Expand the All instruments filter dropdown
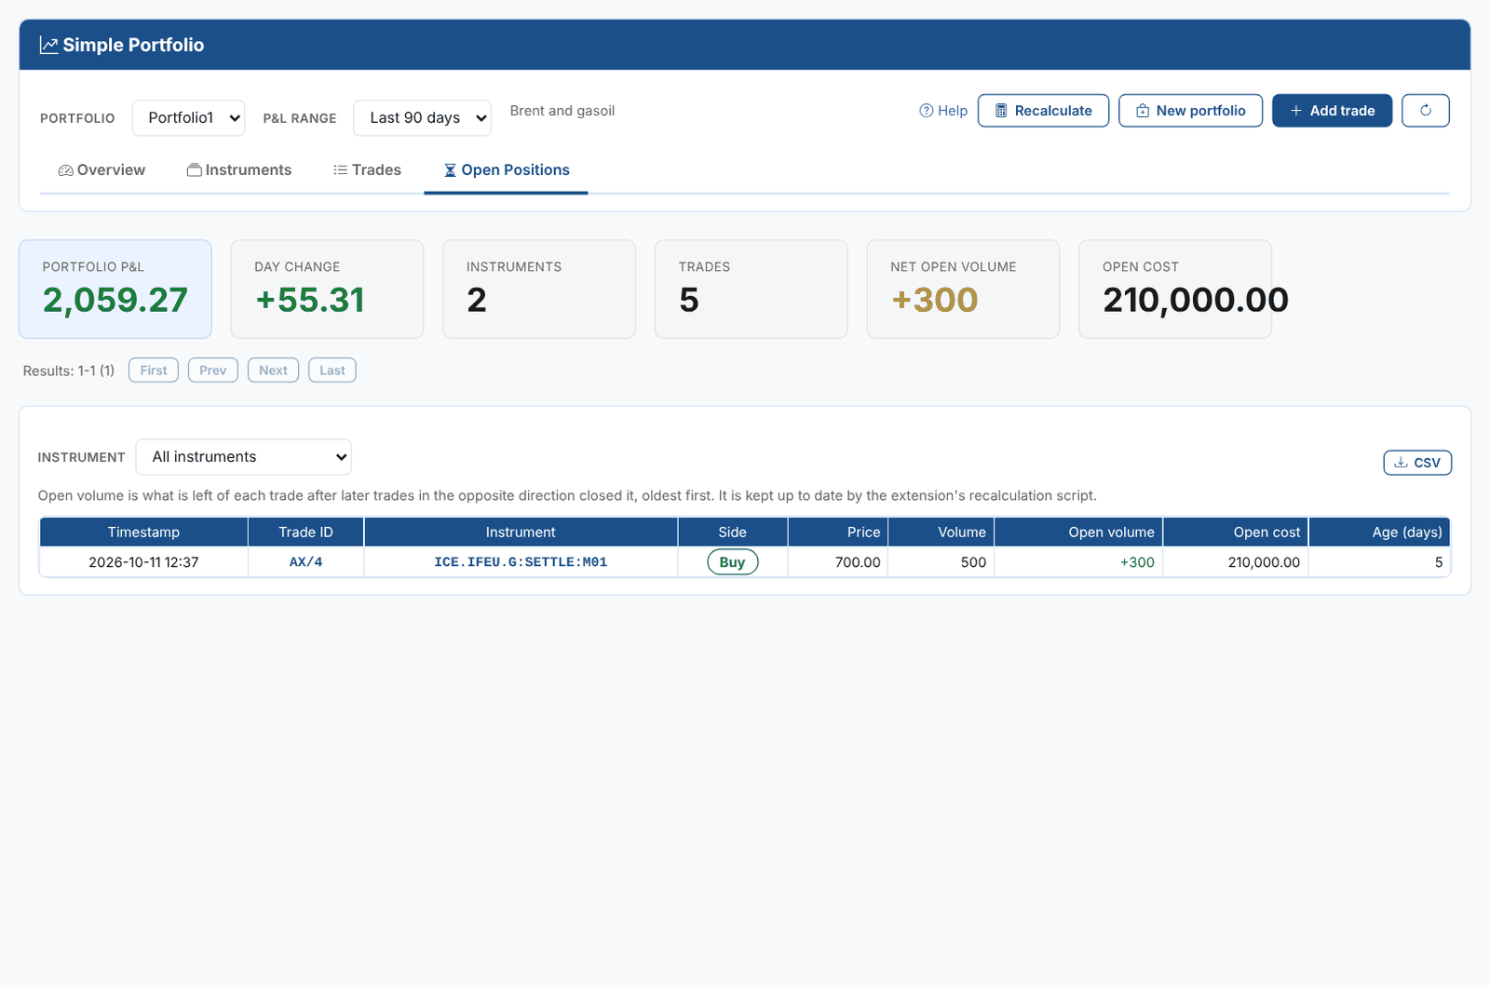This screenshot has width=1490, height=985. pyautogui.click(x=244, y=457)
